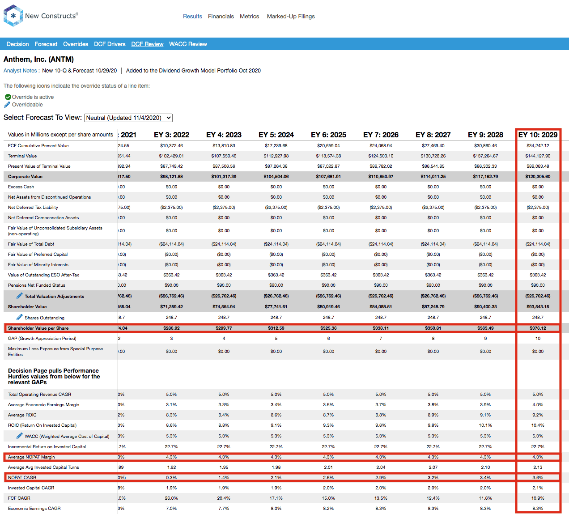Image resolution: width=569 pixels, height=514 pixels.
Task: Click the $286.92 value per share cell
Action: [x=171, y=328]
